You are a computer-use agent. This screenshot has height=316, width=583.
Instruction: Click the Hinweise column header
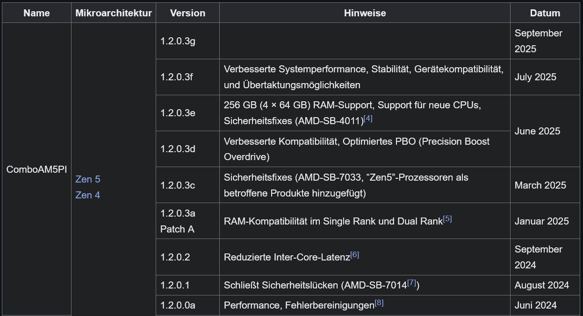tap(365, 13)
